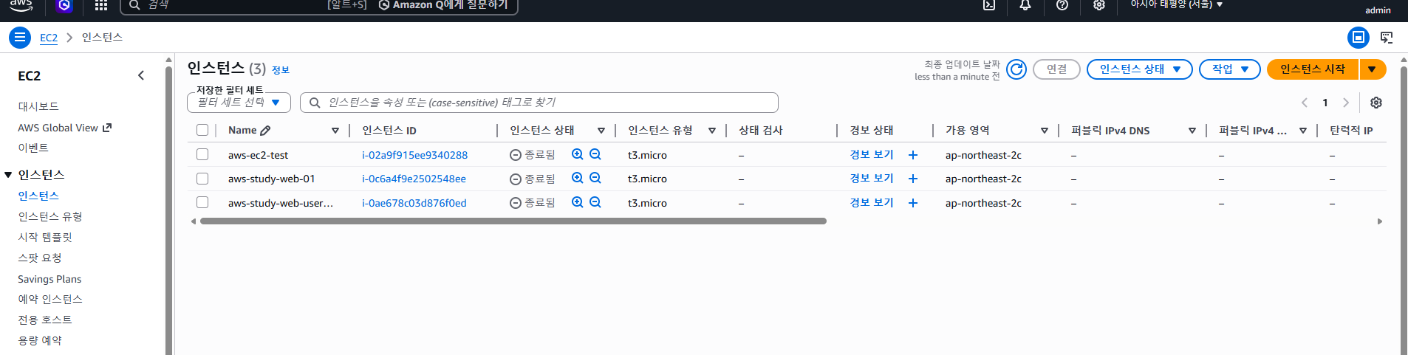Click the horizontal table scrollbar
Screen dimensions: 1408x355
click(x=513, y=221)
